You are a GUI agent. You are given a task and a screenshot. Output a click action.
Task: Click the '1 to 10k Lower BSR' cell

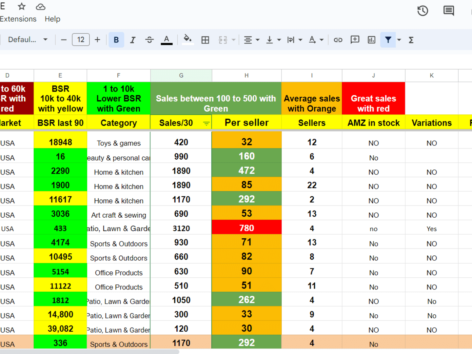119,98
